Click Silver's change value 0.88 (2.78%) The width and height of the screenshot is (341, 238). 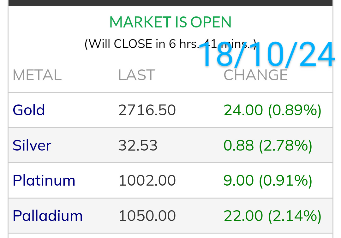click(268, 146)
